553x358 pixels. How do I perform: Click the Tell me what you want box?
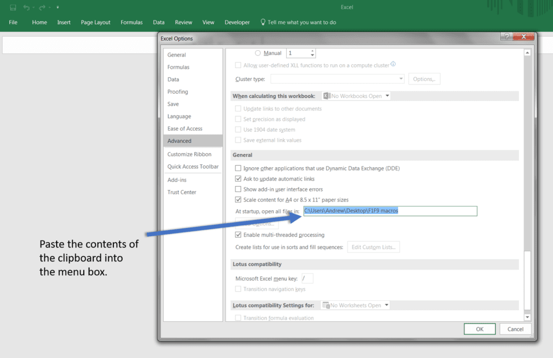(x=301, y=22)
